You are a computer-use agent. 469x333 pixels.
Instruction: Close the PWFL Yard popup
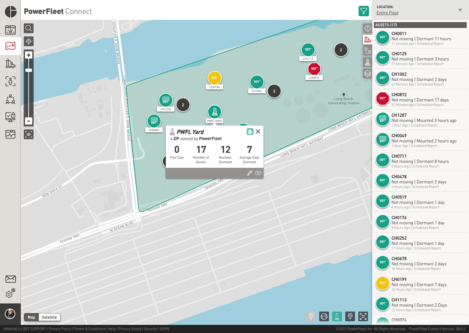(x=258, y=131)
